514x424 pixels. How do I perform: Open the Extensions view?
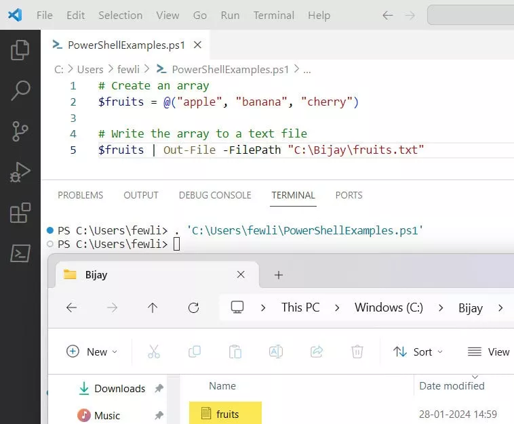[x=20, y=213]
